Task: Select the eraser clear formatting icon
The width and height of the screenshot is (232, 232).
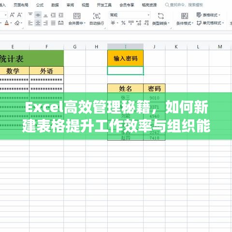Action: [17, 23]
